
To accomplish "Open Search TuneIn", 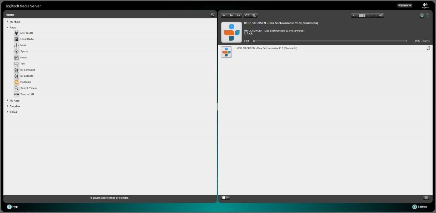I will (x=29, y=88).
